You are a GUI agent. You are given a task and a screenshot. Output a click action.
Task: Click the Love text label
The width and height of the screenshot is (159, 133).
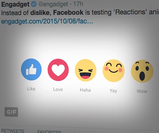[58, 89]
